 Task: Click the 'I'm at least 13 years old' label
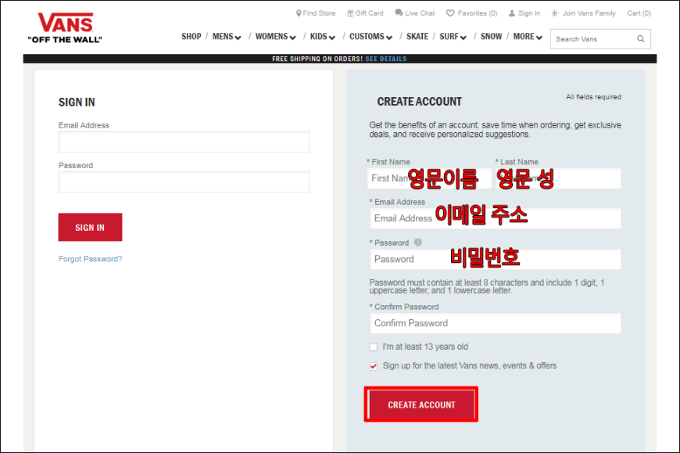[x=425, y=347]
